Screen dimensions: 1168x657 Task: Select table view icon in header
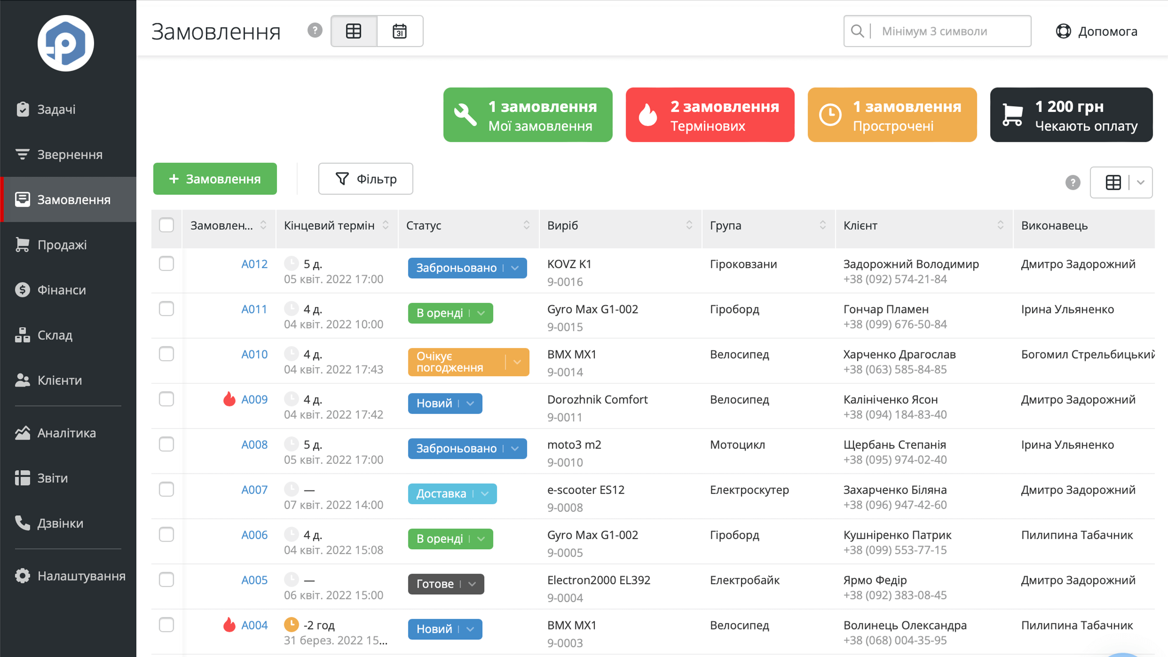[354, 31]
